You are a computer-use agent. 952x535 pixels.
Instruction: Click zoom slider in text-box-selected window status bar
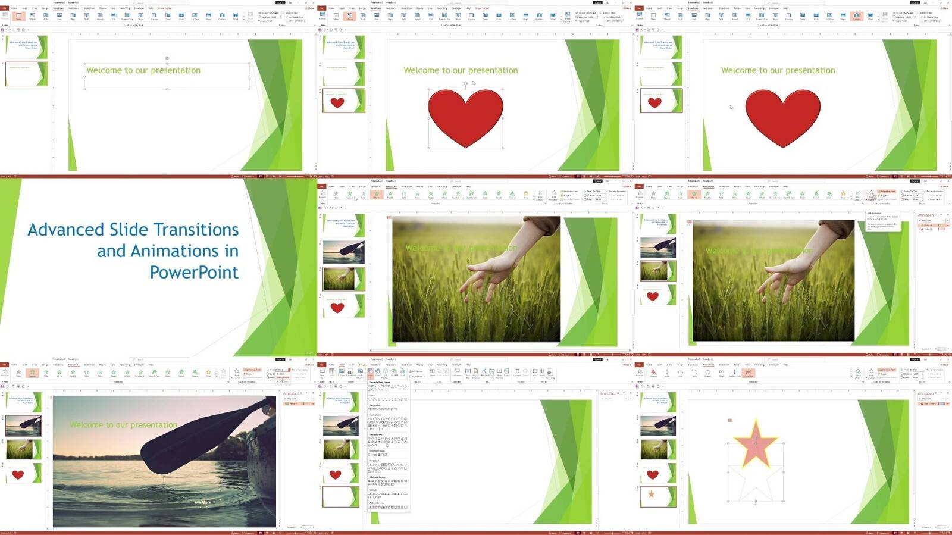point(295,176)
